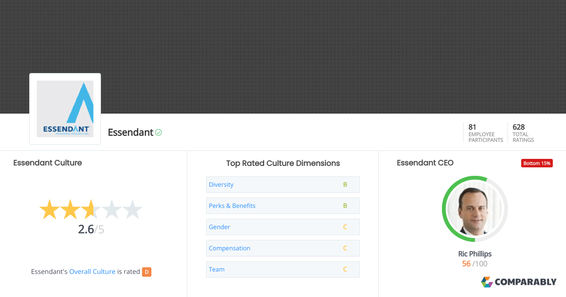566x297 pixels.
Task: Select the Gender culture dimension
Action: (x=283, y=227)
